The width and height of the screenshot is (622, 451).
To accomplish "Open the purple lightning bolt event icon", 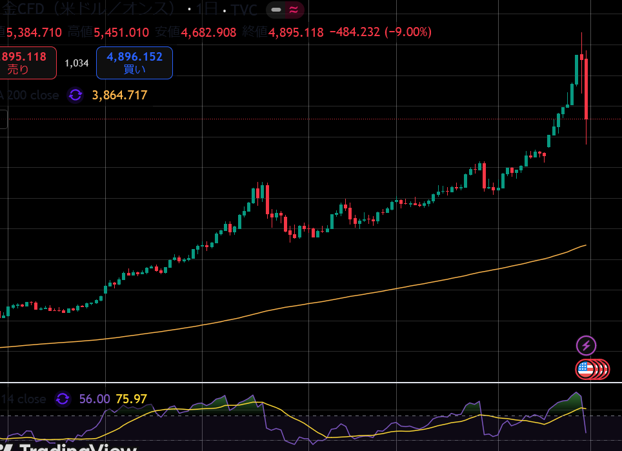I will pos(586,345).
